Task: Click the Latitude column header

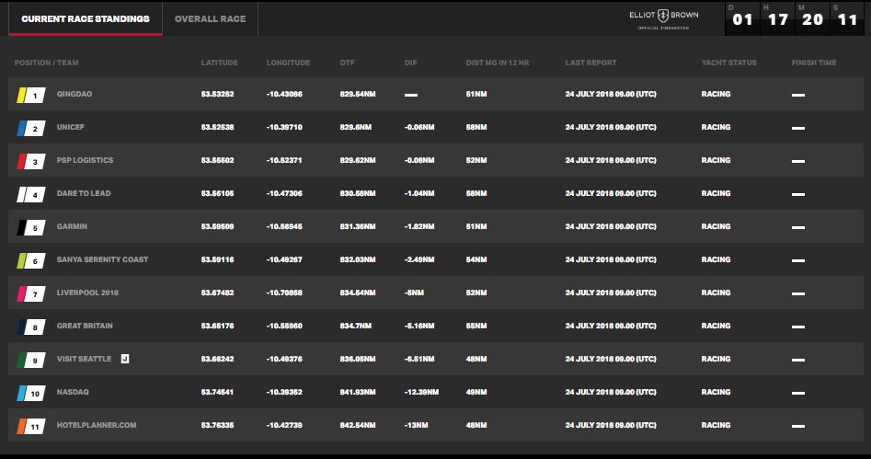Action: 220,63
